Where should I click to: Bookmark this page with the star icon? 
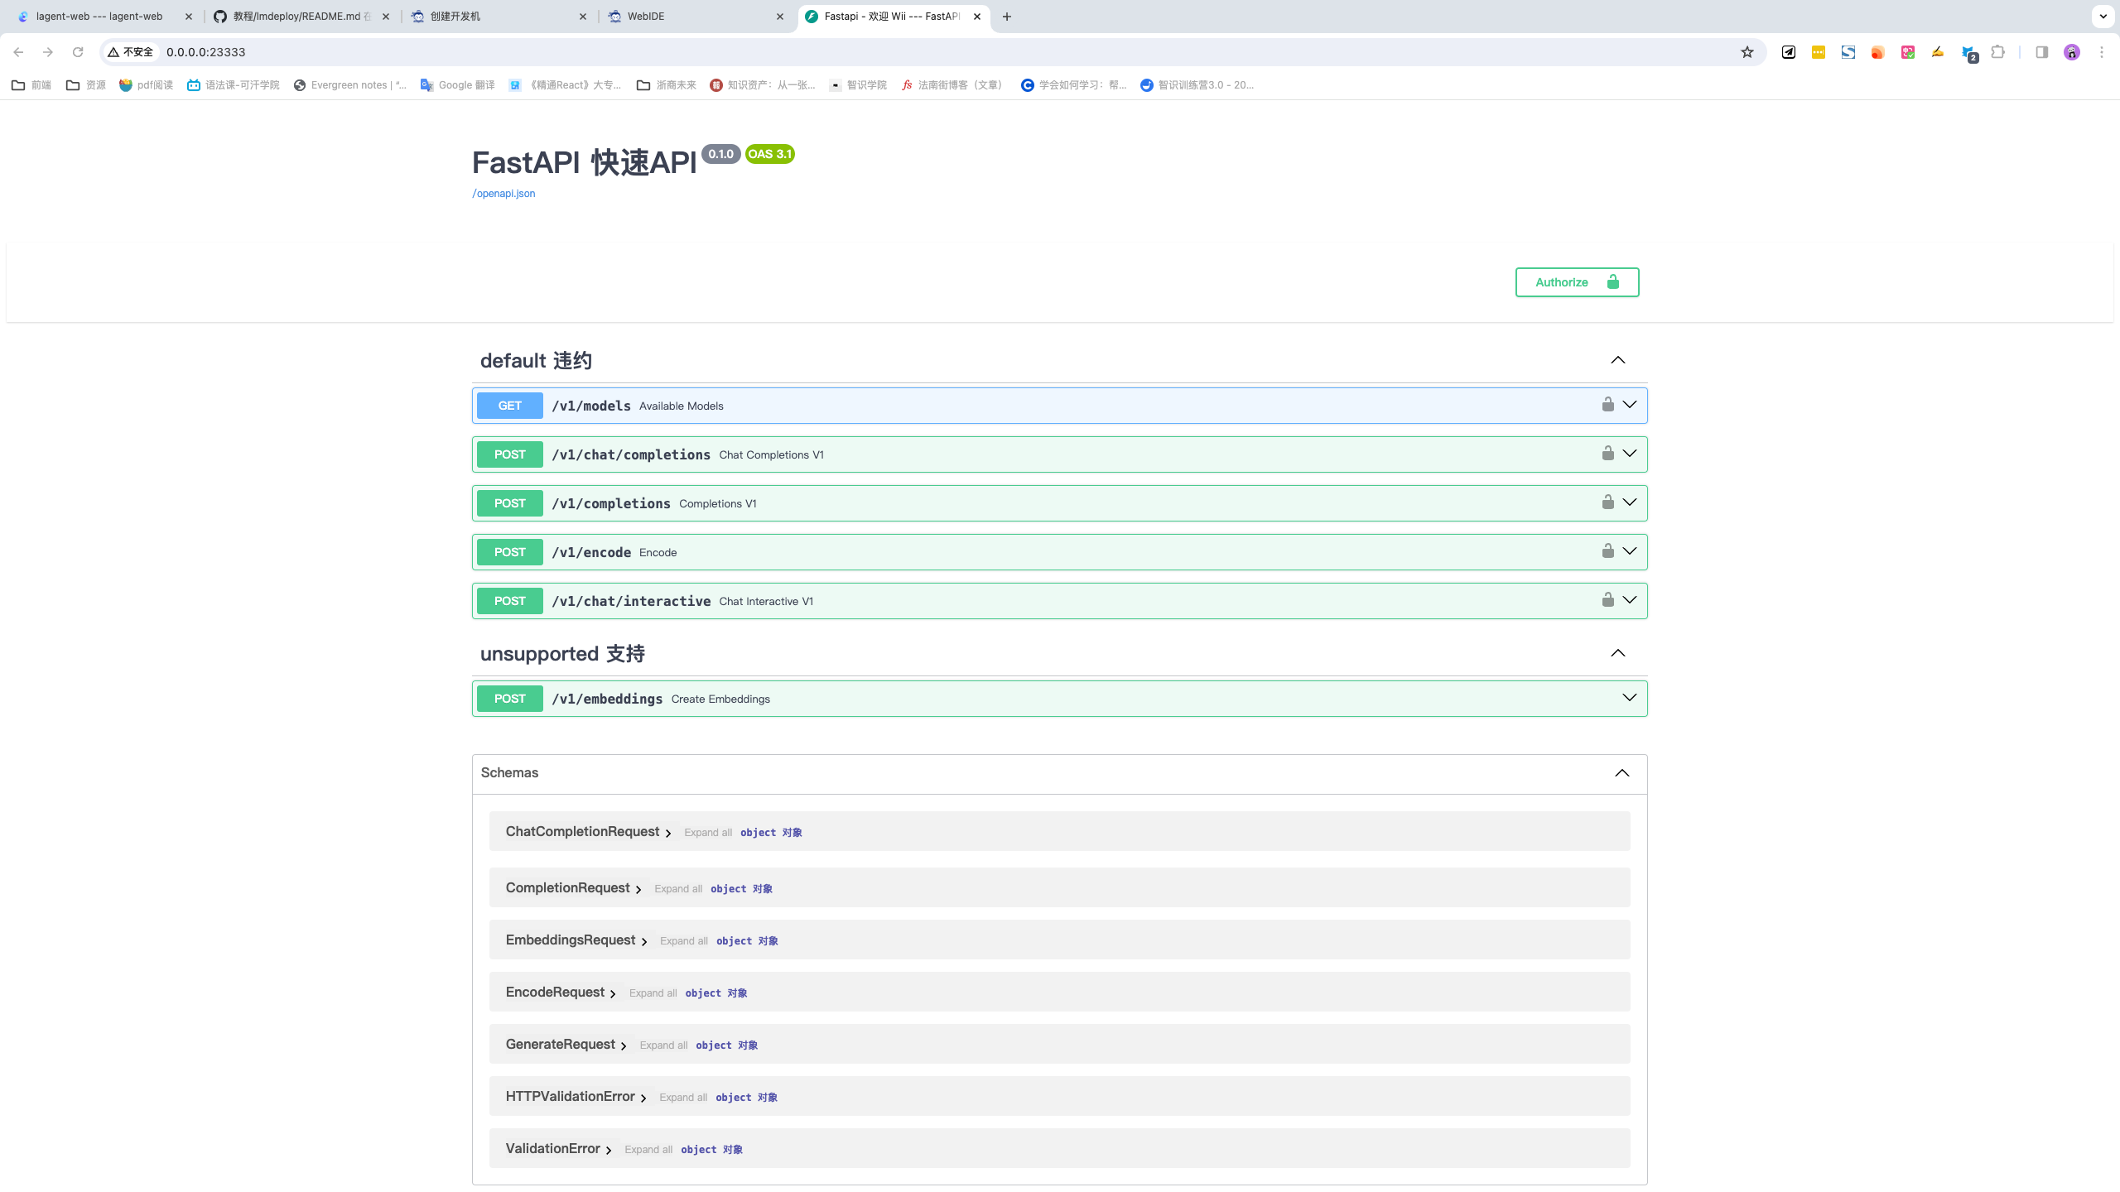coord(1747,52)
